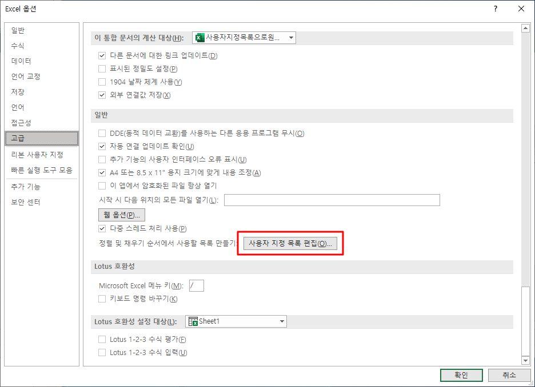Click the 웹 옵션 button

122,215
